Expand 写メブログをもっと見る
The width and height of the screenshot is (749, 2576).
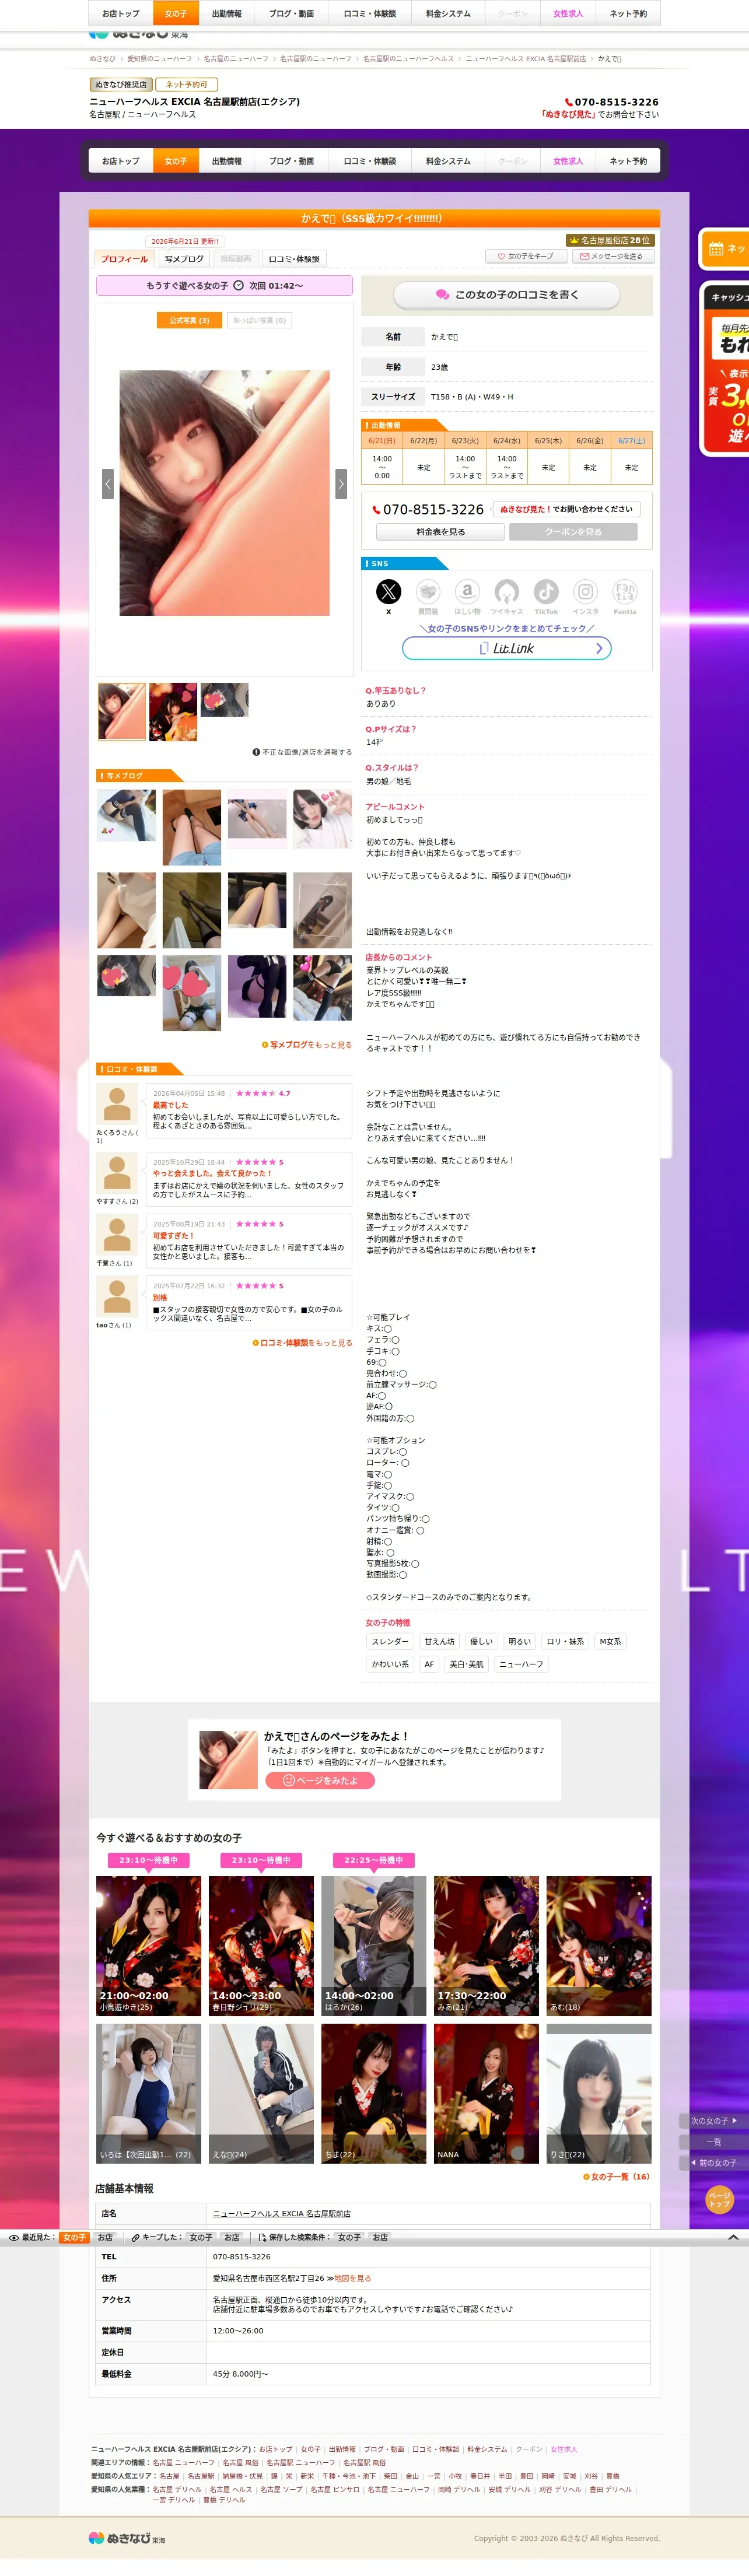[307, 1045]
